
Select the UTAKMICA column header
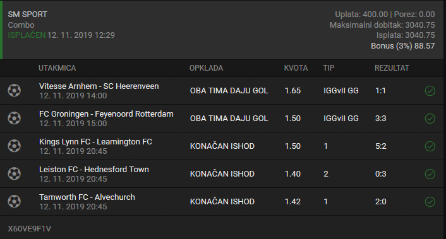pyautogui.click(x=57, y=68)
